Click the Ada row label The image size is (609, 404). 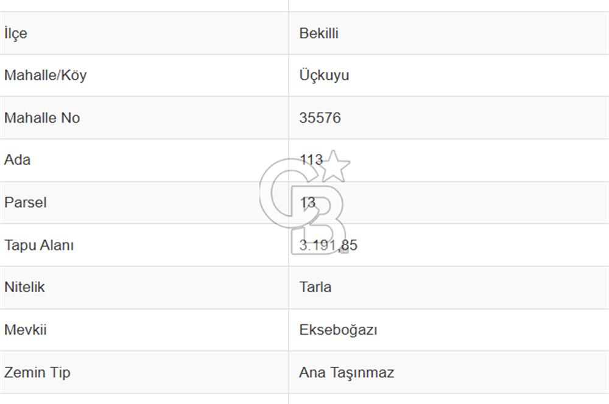17,159
